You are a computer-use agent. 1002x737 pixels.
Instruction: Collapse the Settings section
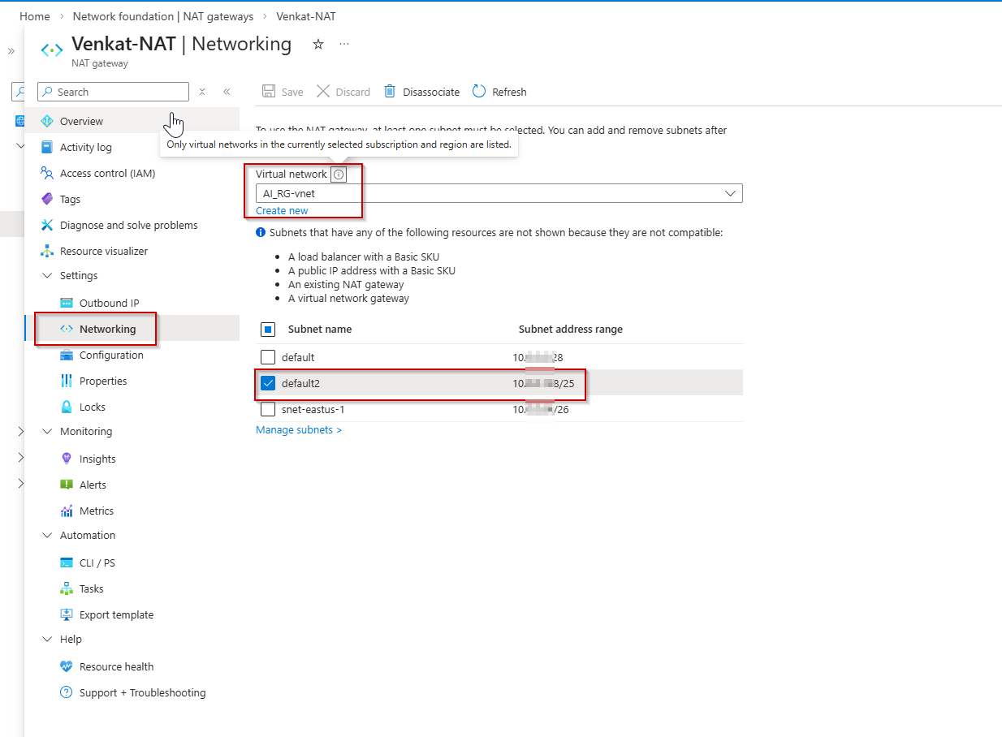(x=46, y=276)
